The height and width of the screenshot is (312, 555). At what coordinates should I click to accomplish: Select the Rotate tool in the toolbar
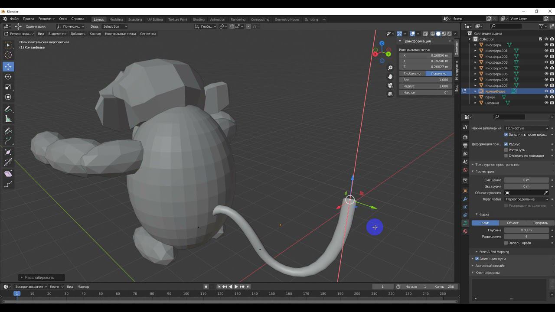click(x=8, y=77)
